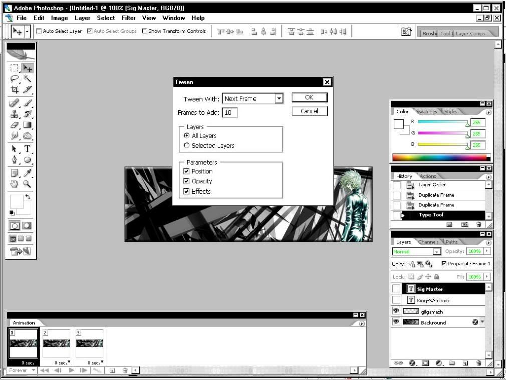Select the Hand tool

[14, 184]
